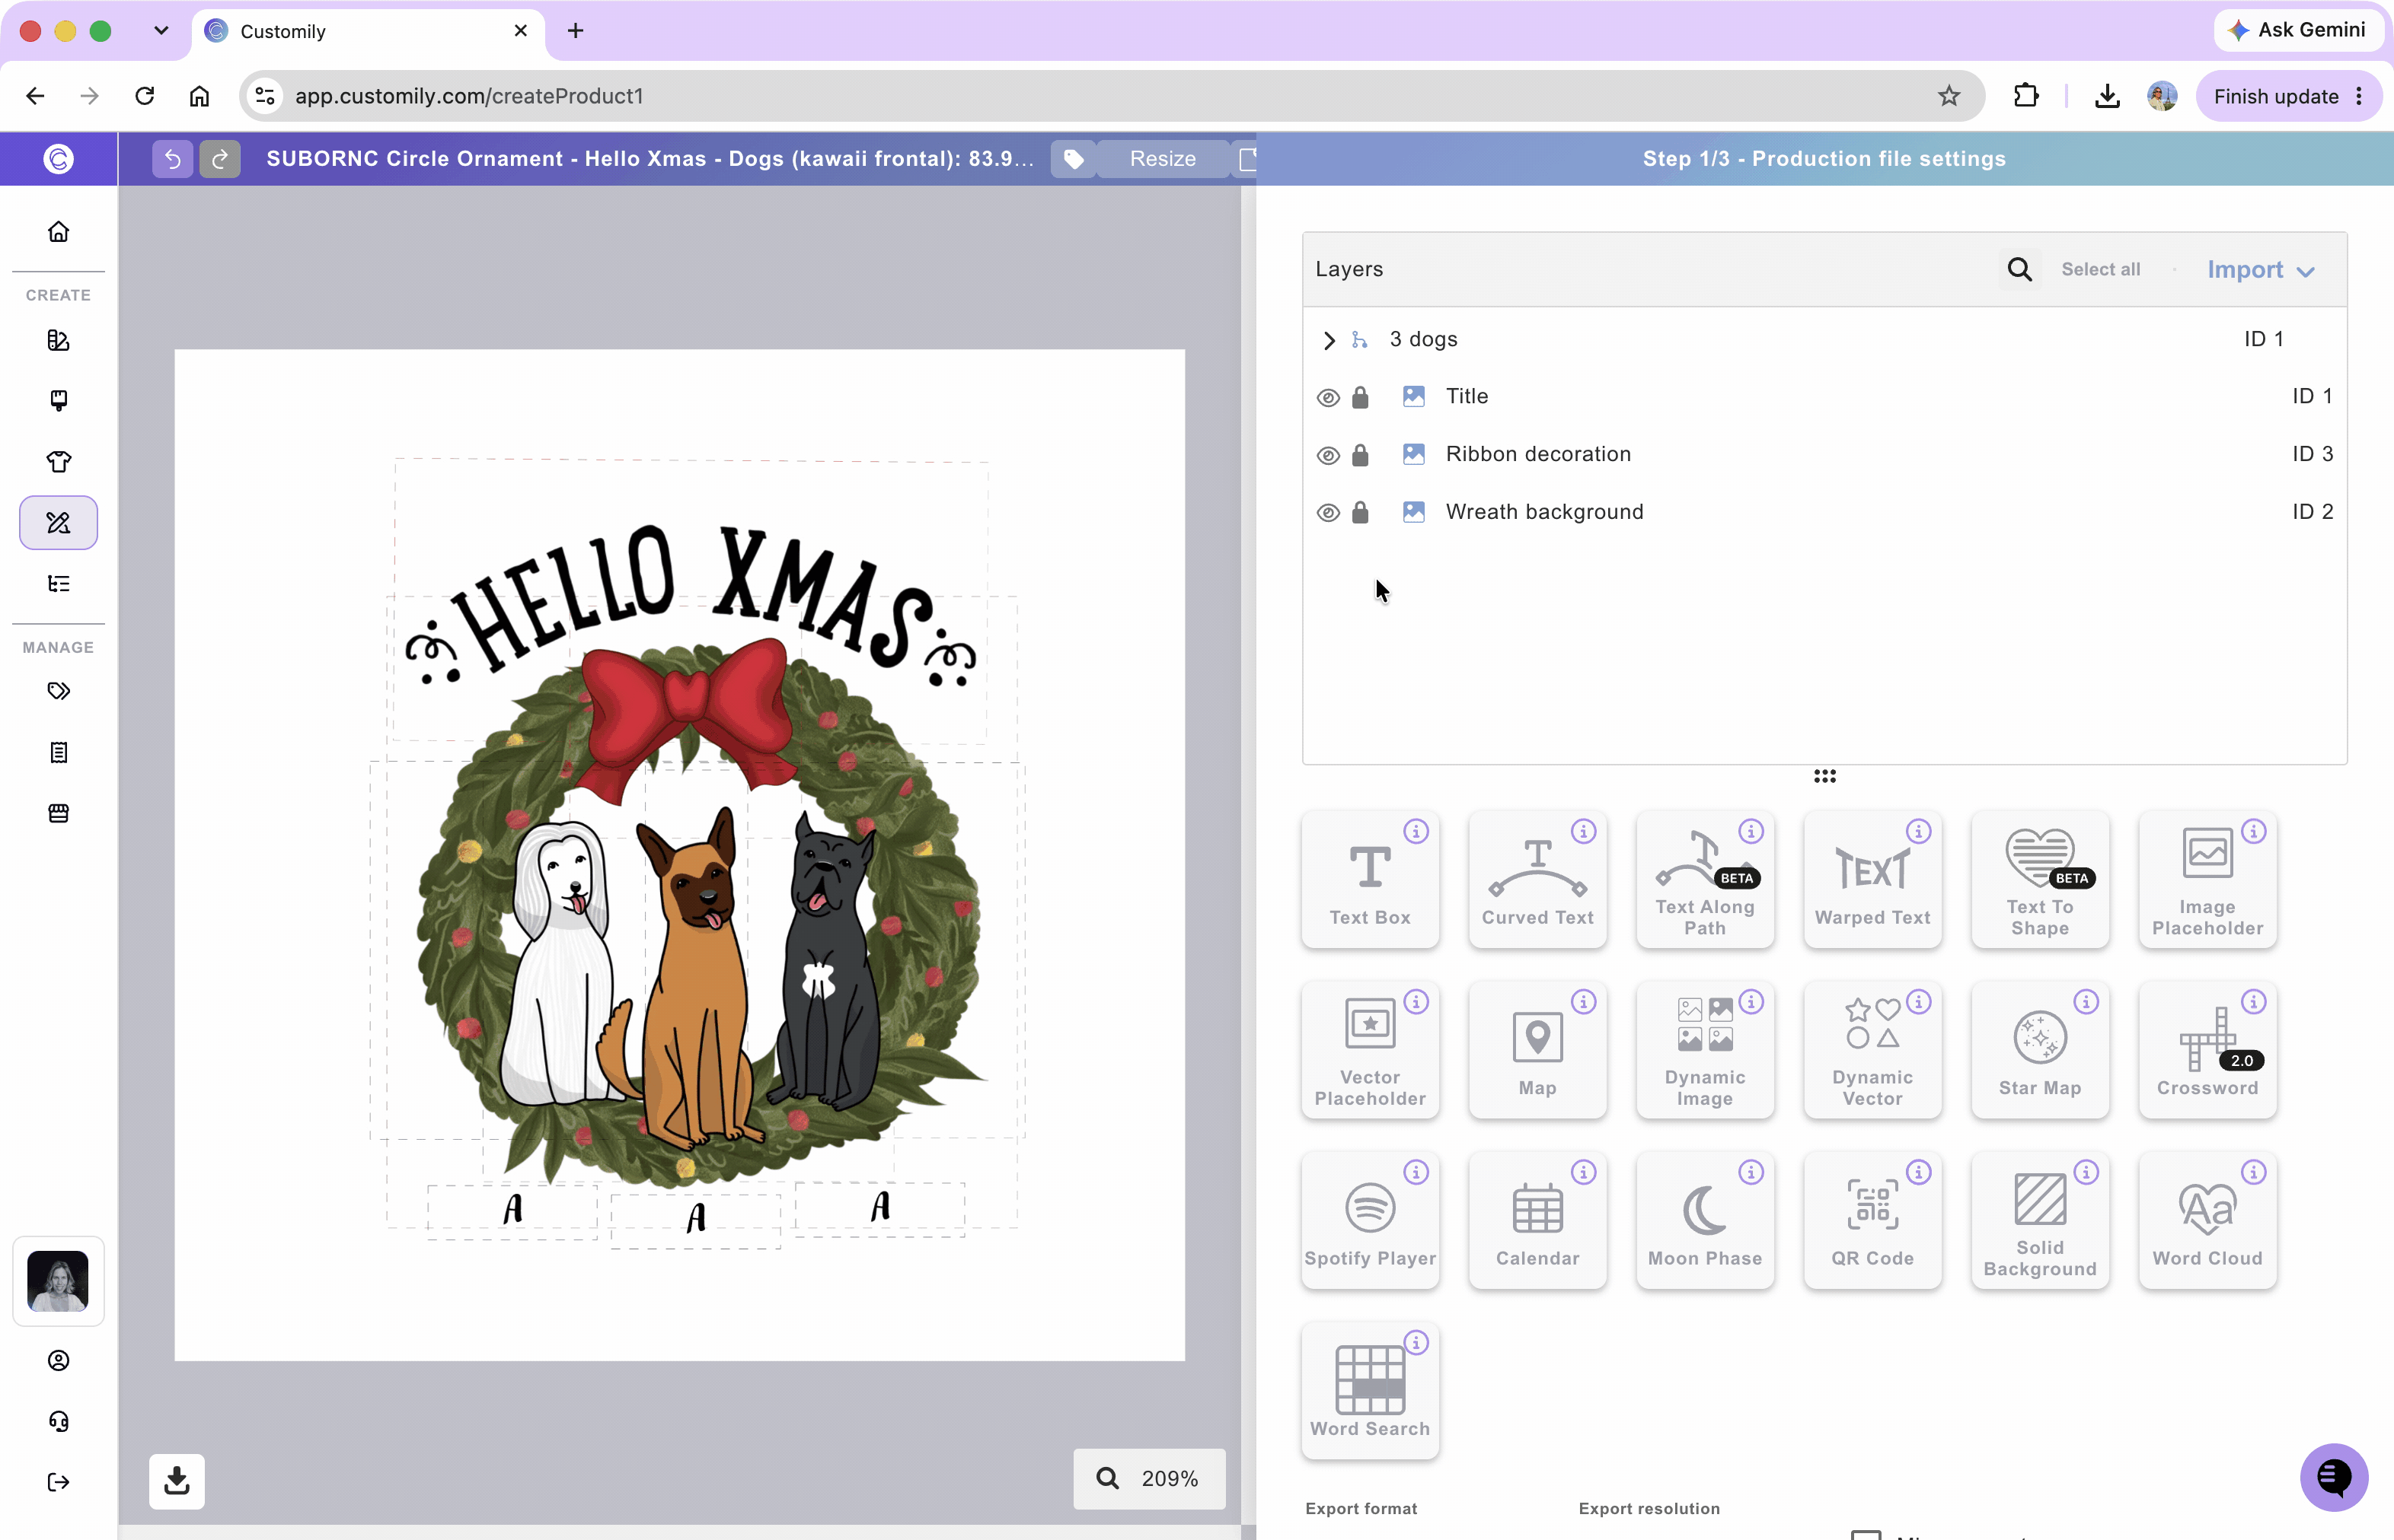Screen dimensions: 2394x1540
Task: Insert a Moon Phase element
Action: 1704,1220
